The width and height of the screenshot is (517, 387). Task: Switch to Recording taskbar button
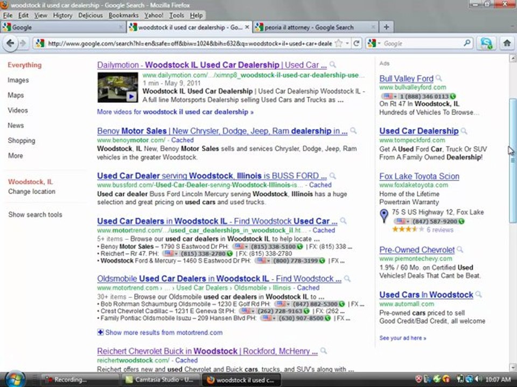point(80,379)
